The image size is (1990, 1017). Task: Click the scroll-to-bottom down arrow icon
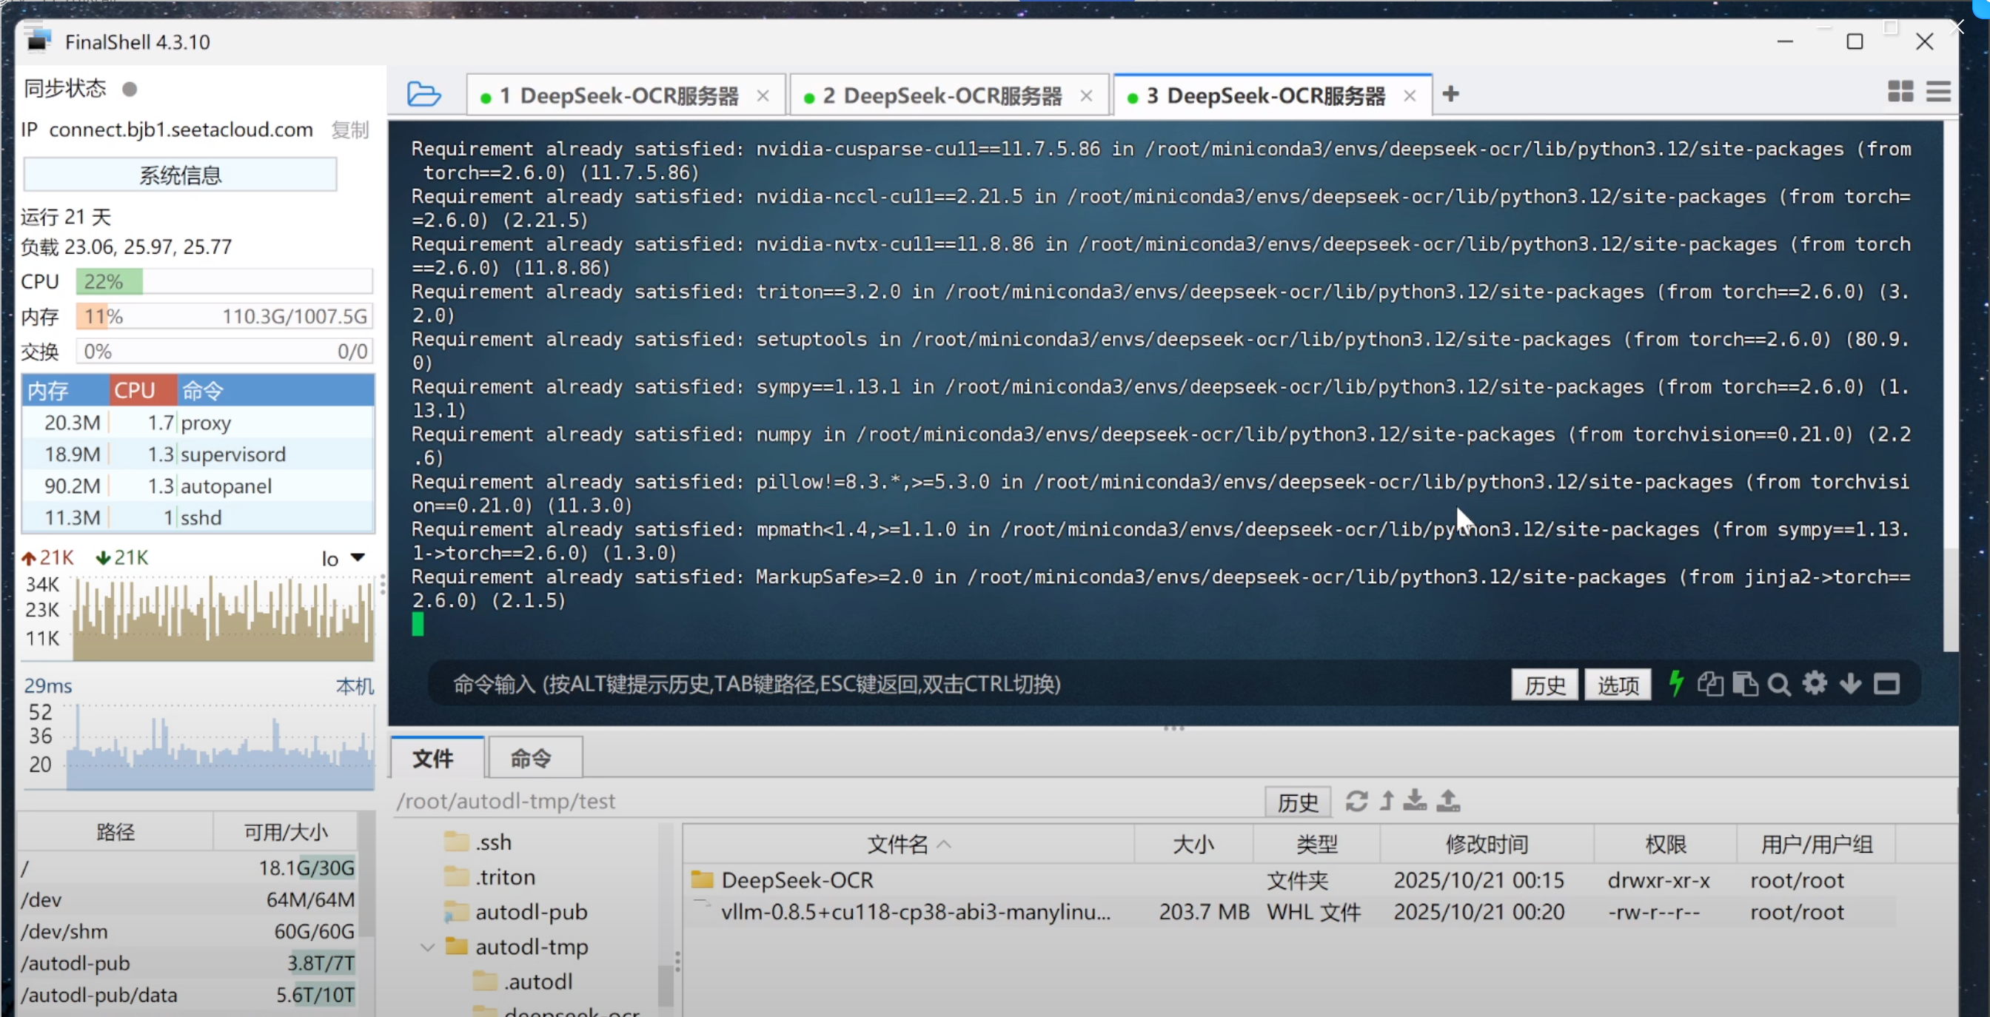(x=1850, y=683)
